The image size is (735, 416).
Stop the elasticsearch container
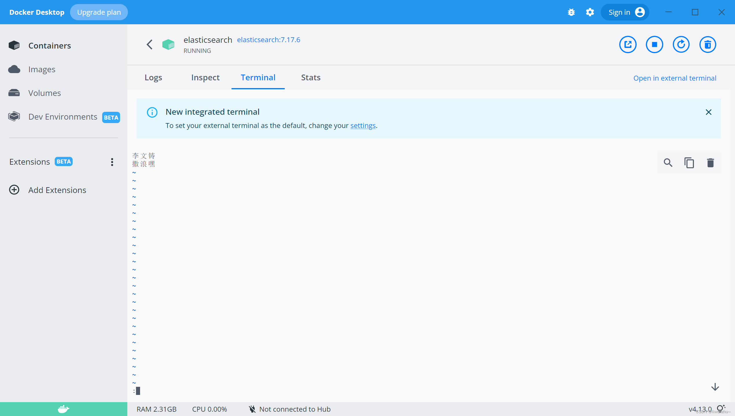point(654,44)
